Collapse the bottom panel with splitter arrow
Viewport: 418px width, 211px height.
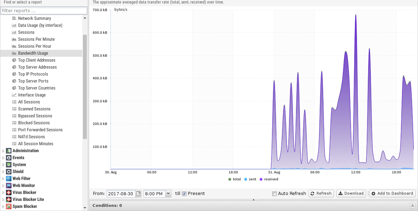[253, 200]
